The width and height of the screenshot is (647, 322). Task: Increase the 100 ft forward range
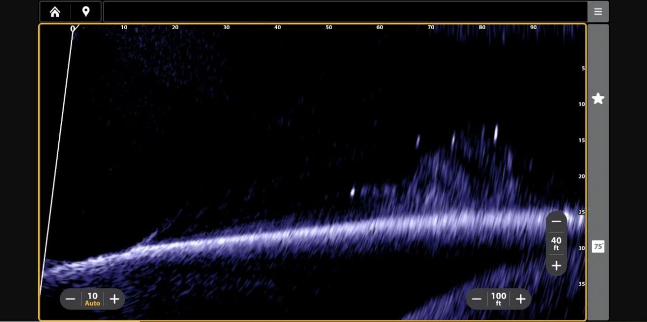(520, 299)
